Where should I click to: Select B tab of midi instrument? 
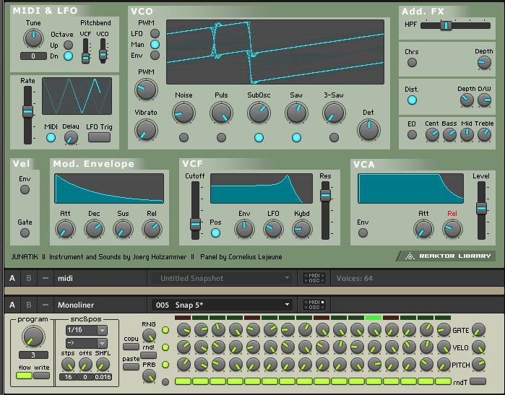coord(29,278)
